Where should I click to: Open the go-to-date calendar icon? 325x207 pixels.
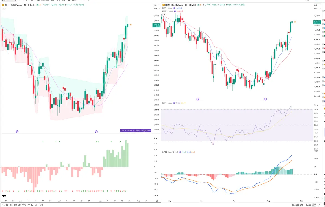pos(41,205)
